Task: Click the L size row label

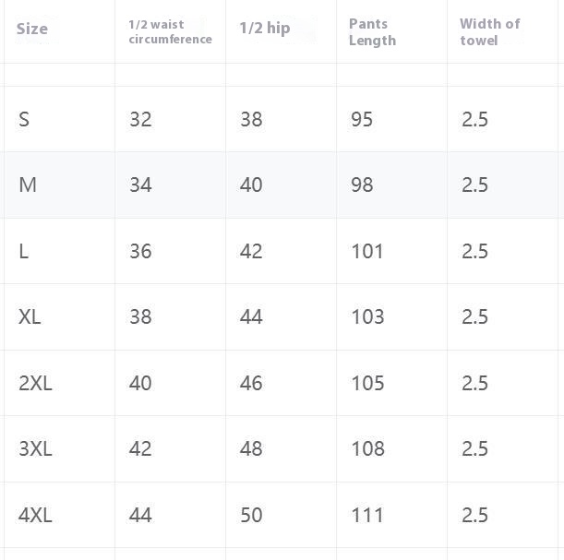Action: point(24,251)
